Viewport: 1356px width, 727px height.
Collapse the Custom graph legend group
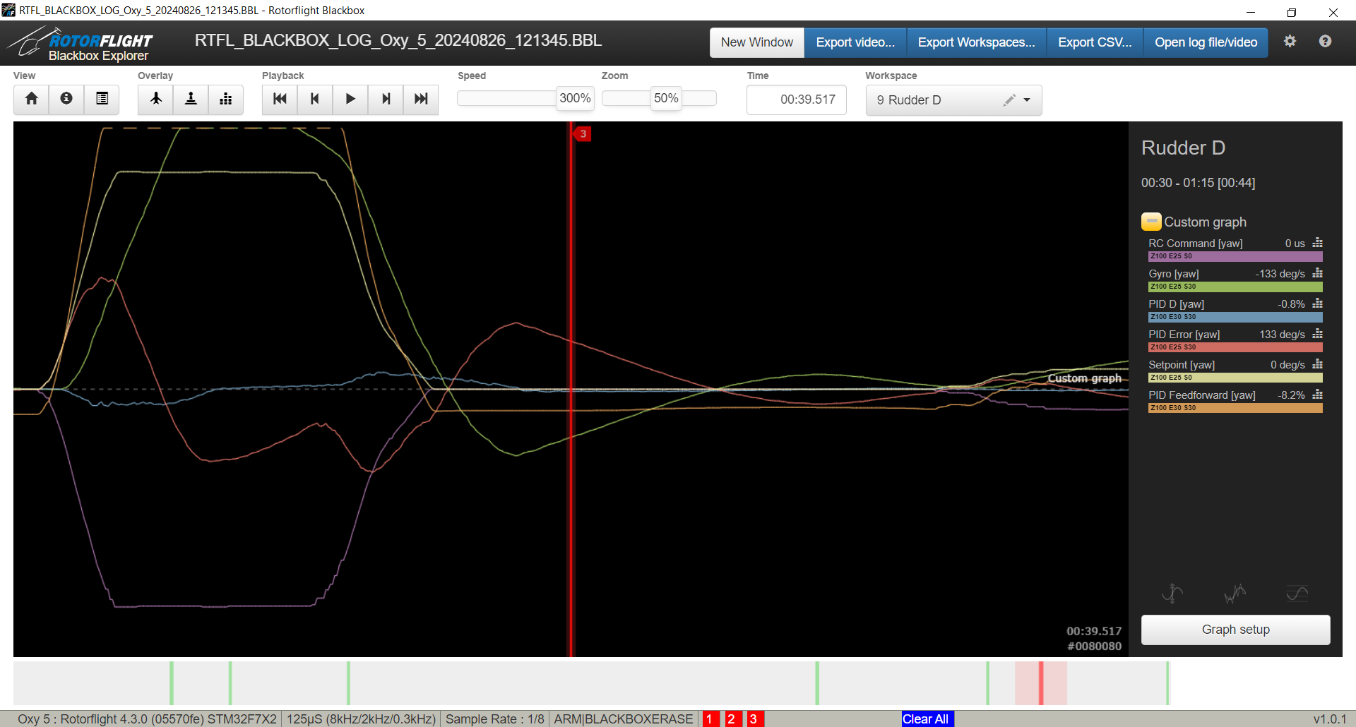point(1151,222)
